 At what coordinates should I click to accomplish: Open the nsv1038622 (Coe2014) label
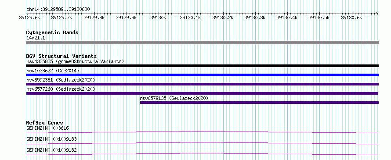53,71
